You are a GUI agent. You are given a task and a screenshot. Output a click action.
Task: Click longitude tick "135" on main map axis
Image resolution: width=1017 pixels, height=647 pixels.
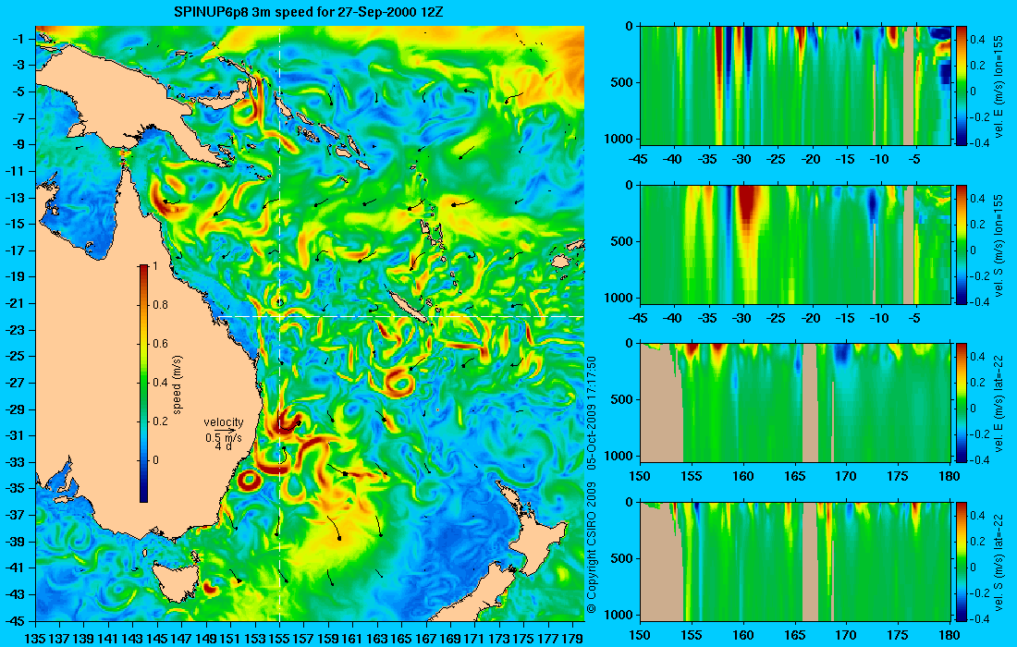click(35, 639)
